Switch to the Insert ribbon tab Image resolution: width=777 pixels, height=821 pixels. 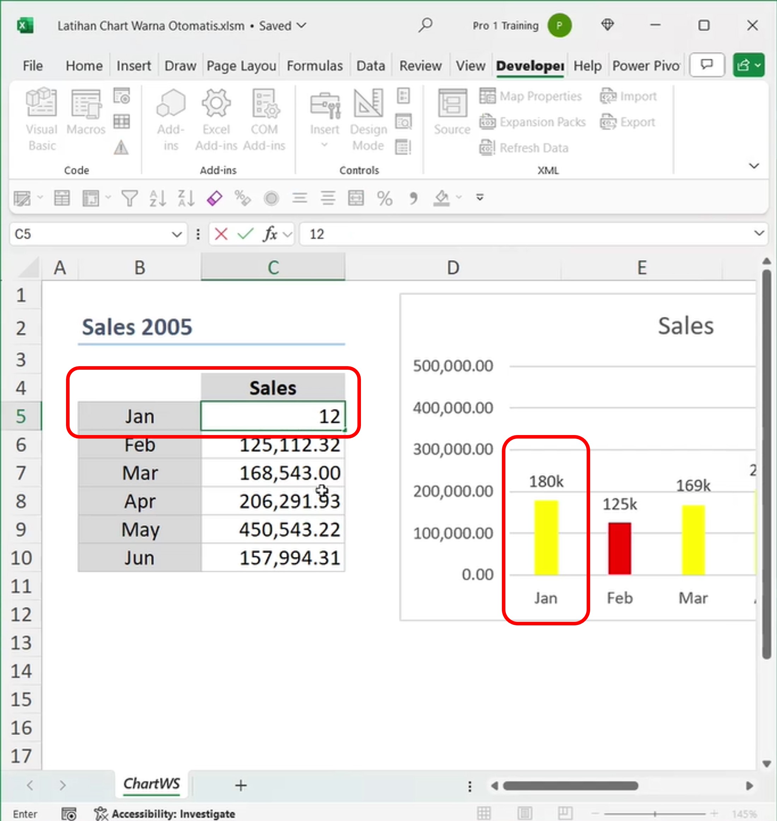[134, 66]
